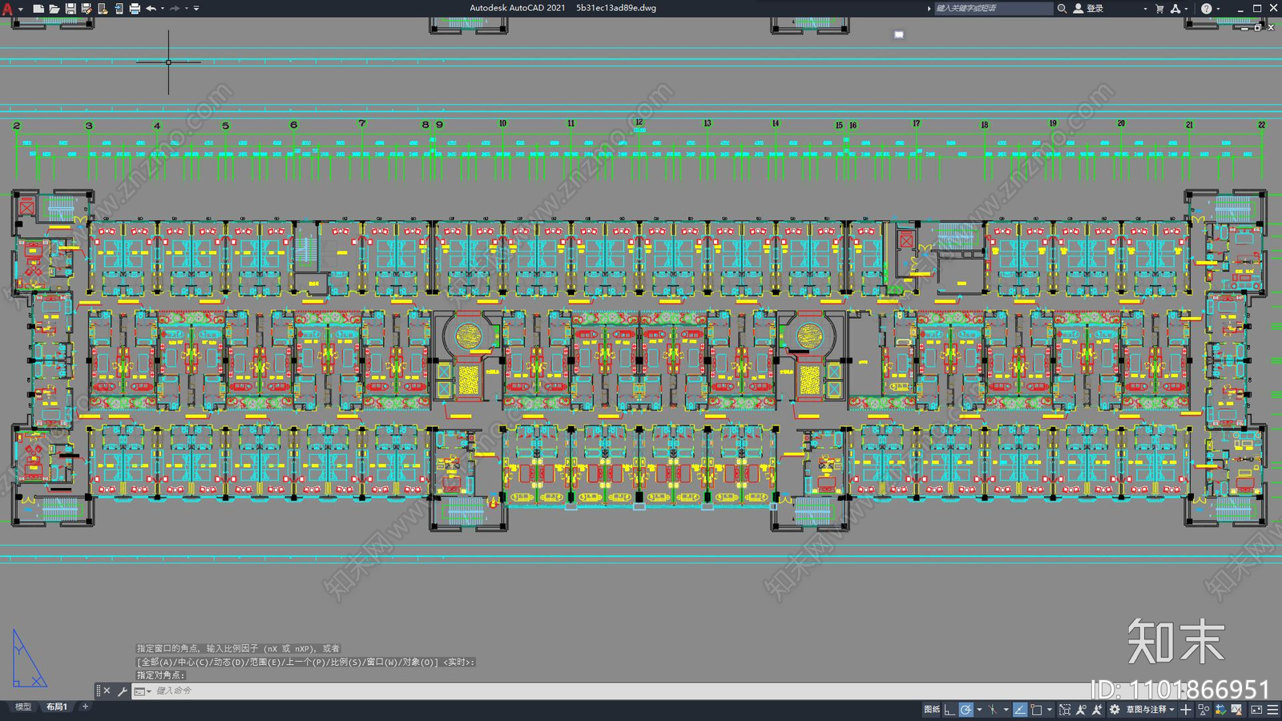This screenshot has height=721, width=1282.
Task: Expand object snap settings dropdown
Action: [x=1050, y=710]
